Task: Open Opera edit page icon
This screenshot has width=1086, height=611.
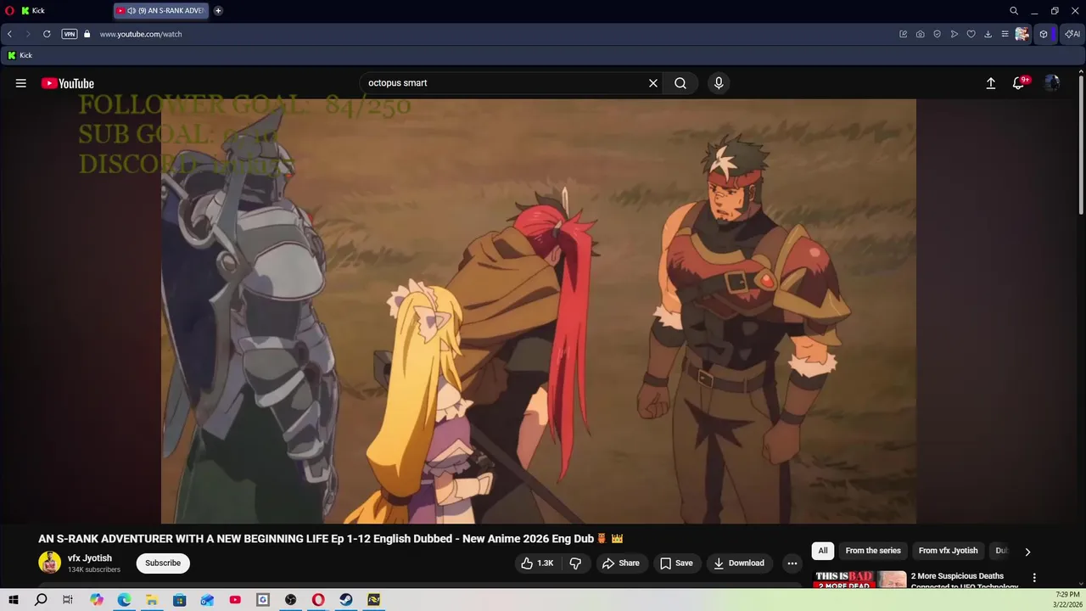Action: pyautogui.click(x=904, y=34)
